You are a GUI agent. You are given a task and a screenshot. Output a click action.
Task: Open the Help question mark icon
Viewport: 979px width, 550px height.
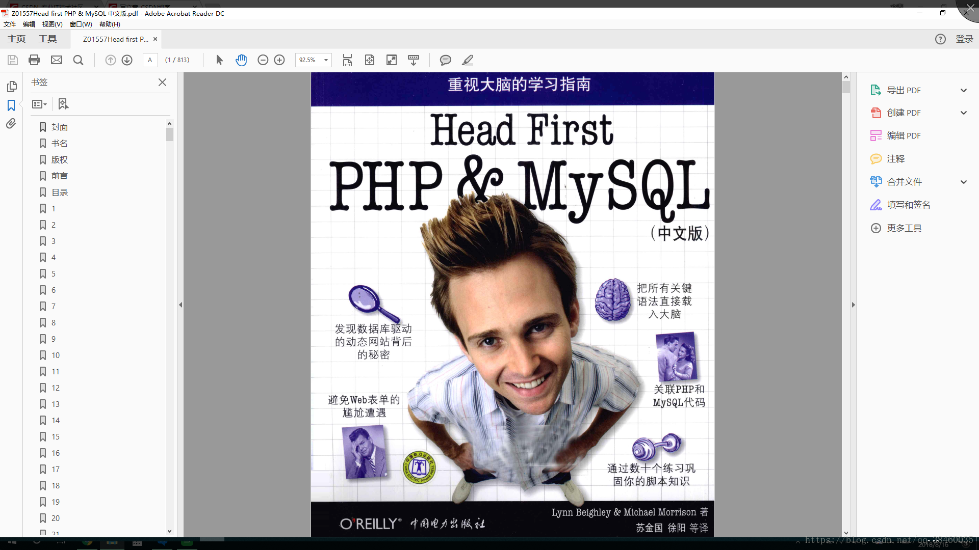pos(940,39)
